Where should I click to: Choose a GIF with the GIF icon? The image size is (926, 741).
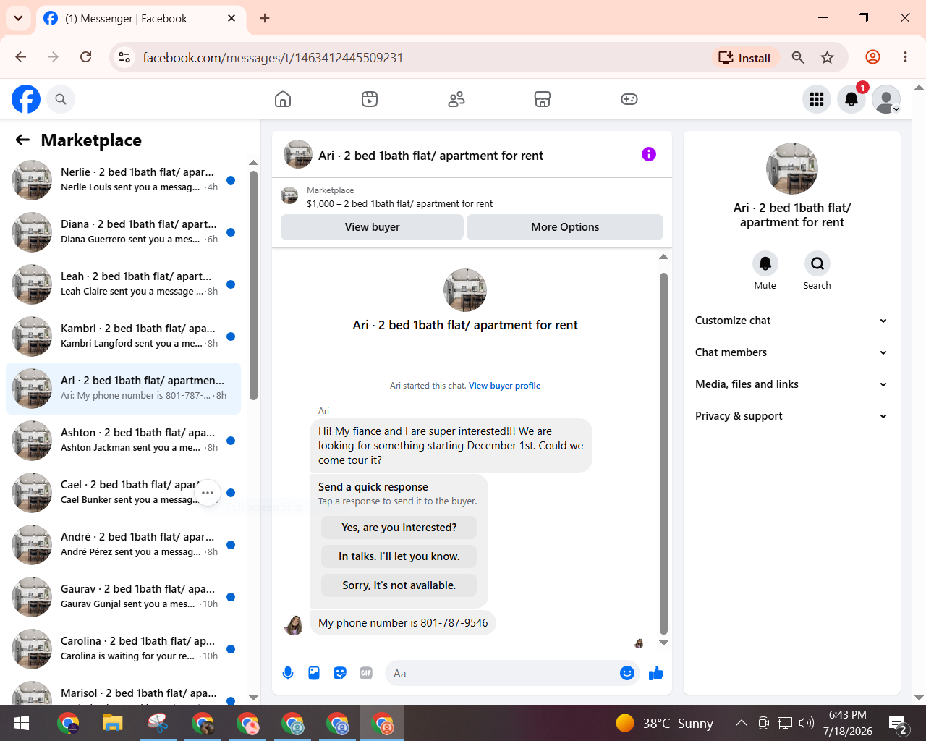[366, 674]
